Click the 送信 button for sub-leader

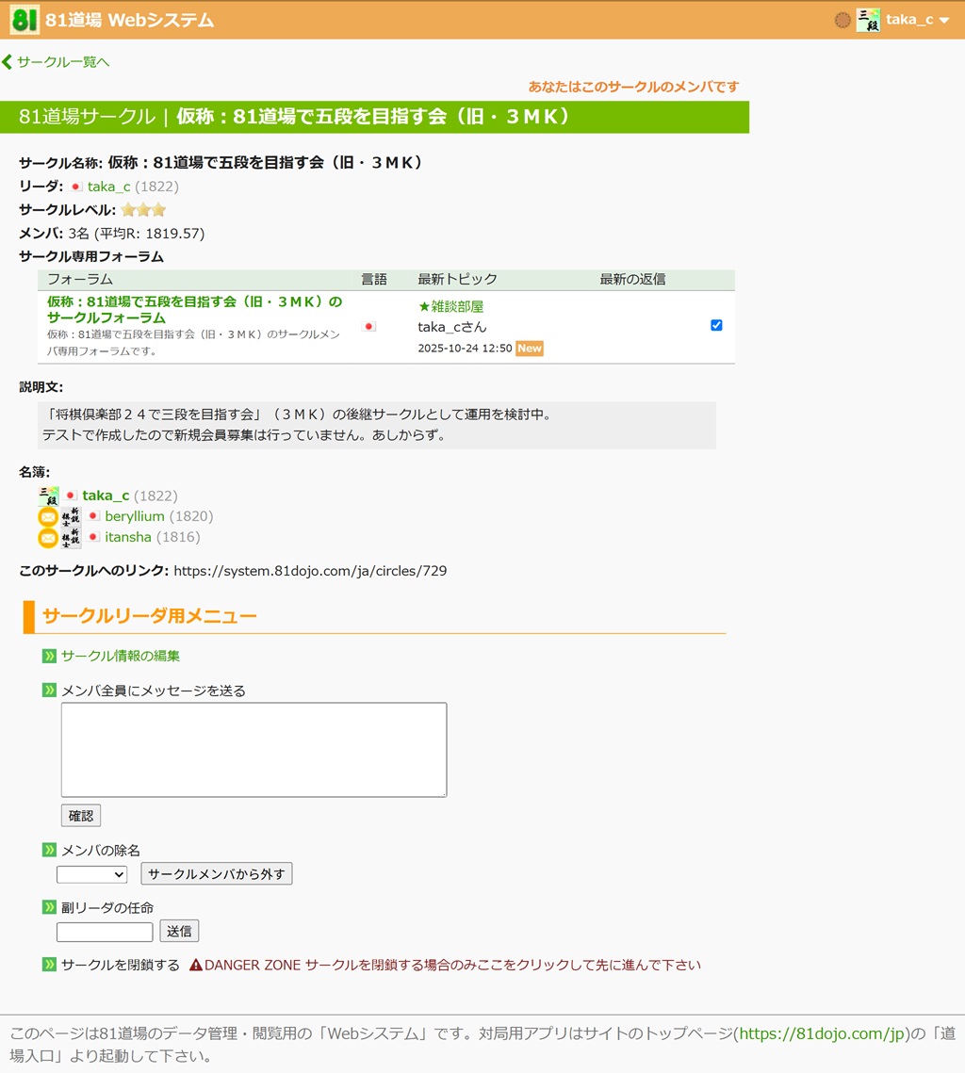click(179, 932)
